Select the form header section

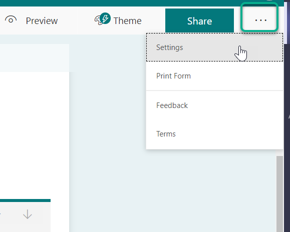pos(35,58)
